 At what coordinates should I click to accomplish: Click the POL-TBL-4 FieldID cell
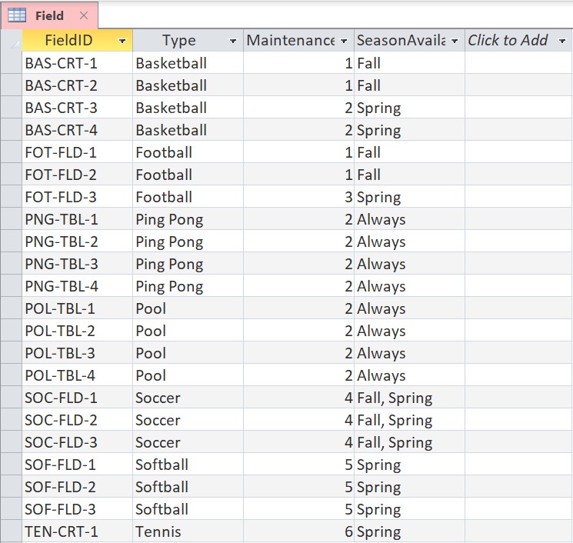tap(78, 375)
